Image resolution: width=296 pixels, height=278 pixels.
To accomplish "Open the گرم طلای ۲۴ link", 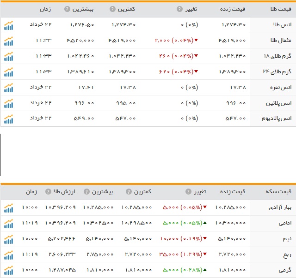I will tap(277, 71).
